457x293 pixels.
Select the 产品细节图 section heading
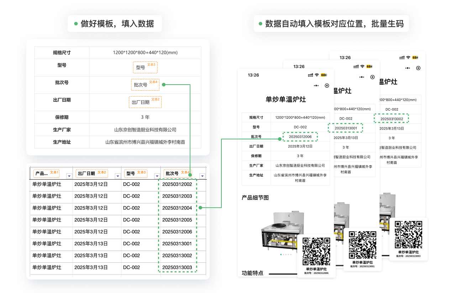(255, 198)
